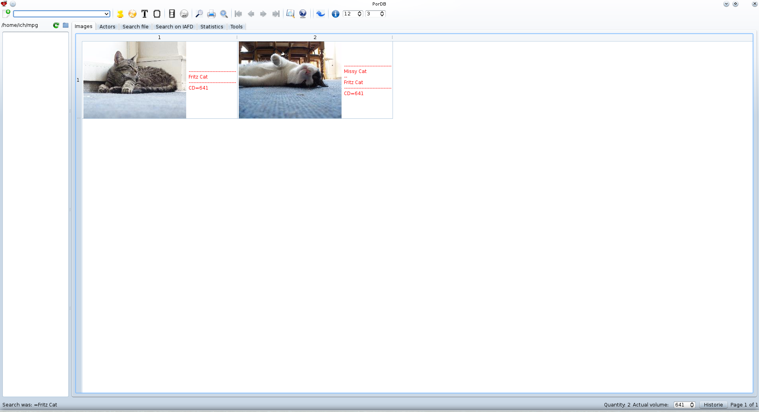Decrease the spinbox showing 12
Screen dimensions: 759x412
click(x=359, y=15)
